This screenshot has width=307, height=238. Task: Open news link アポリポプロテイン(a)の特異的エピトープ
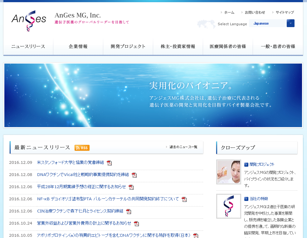114,235
